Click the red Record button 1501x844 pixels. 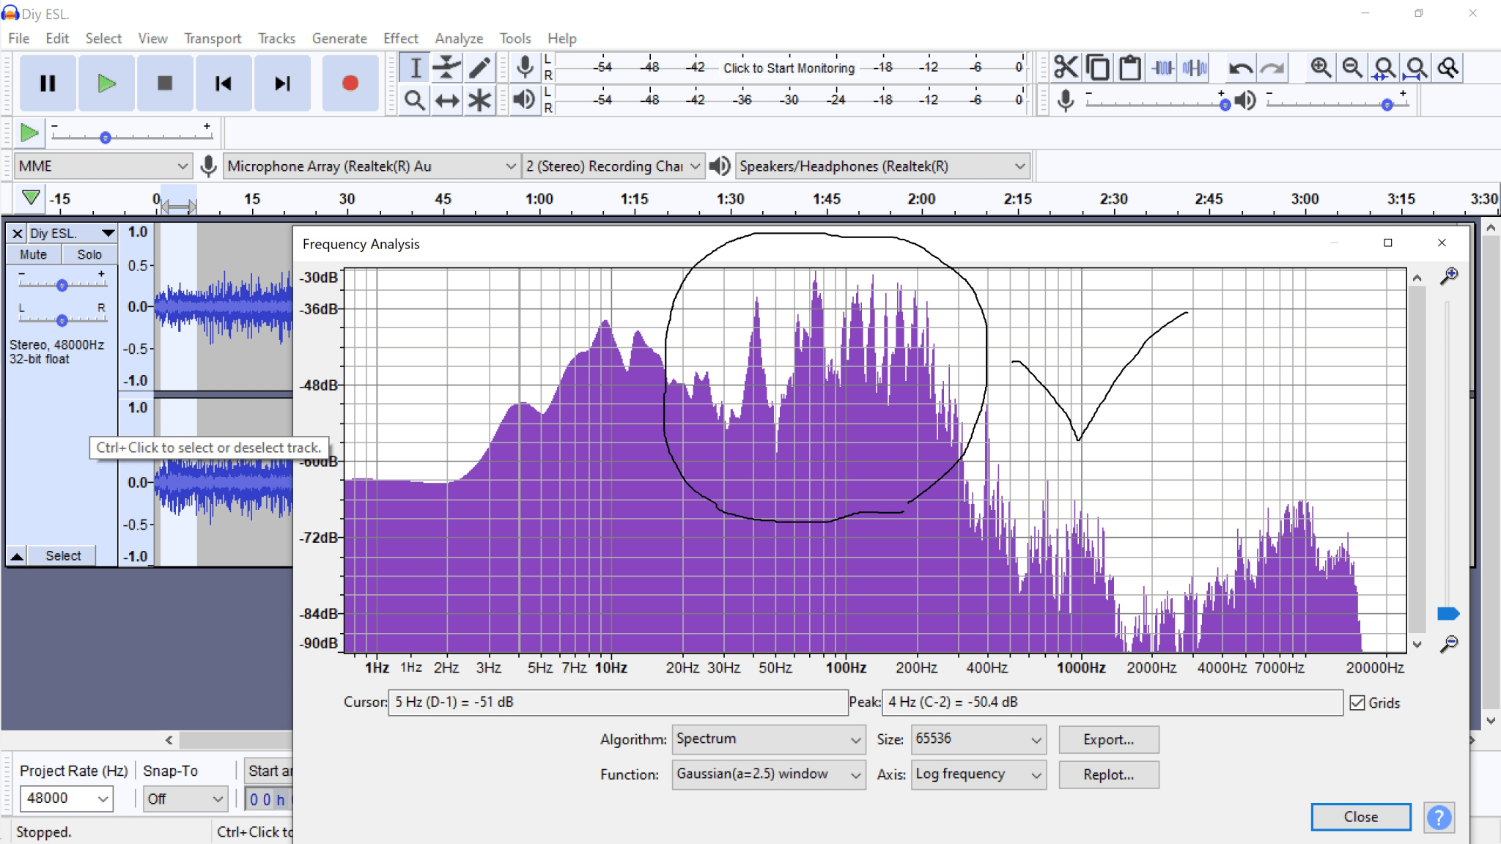coord(350,84)
